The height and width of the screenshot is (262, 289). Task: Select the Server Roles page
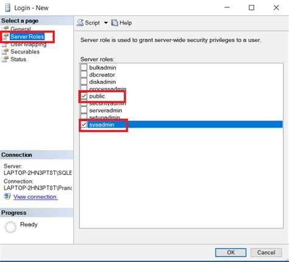pos(27,36)
